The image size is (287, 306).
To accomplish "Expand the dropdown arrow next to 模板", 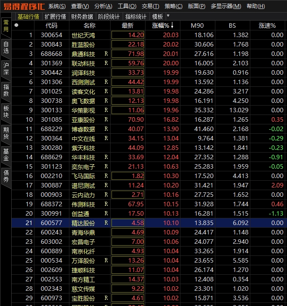I will pyautogui.click(x=168, y=15).
